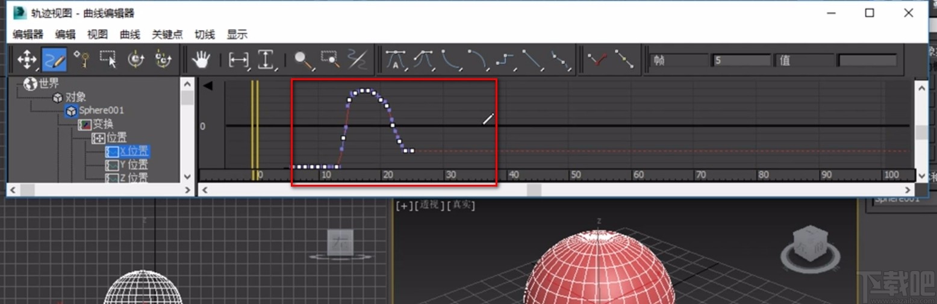Open the 编辑 menu

tap(65, 34)
